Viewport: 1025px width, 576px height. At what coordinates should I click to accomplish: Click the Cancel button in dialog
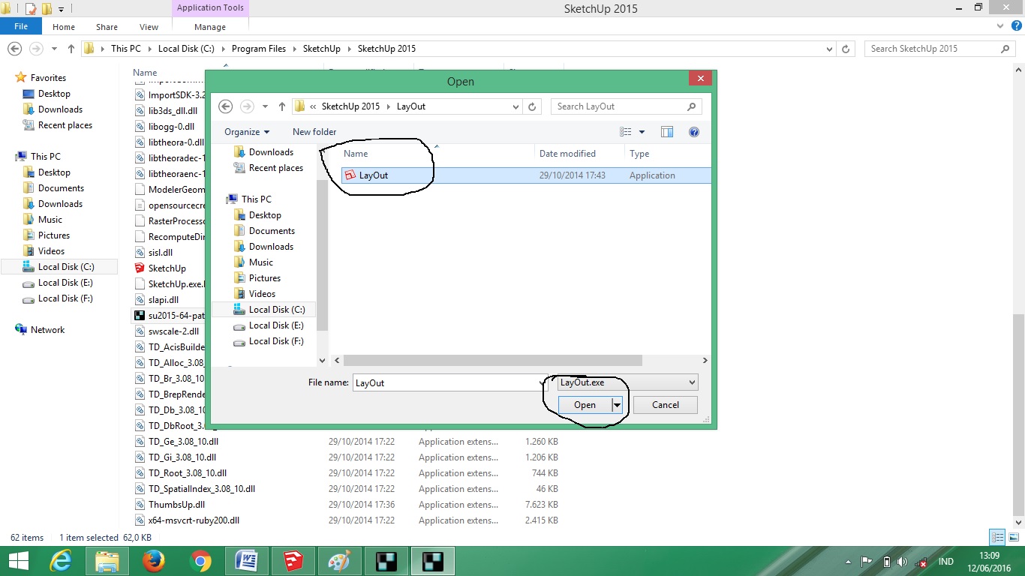(666, 405)
